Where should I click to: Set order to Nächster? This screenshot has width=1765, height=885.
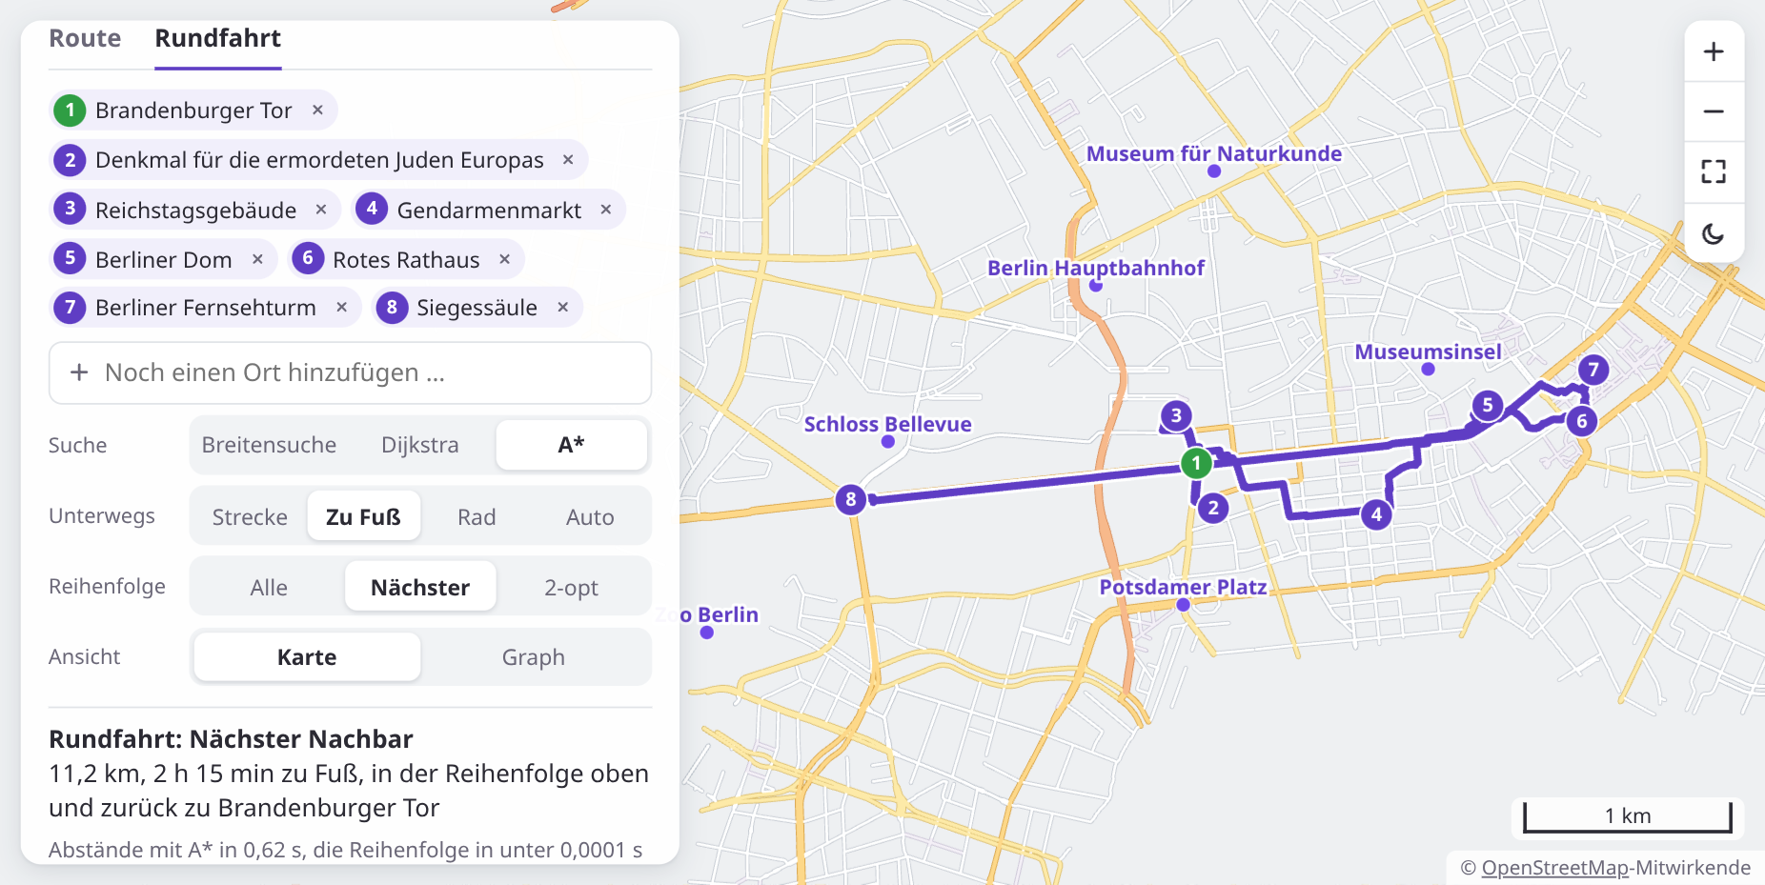(x=420, y=587)
